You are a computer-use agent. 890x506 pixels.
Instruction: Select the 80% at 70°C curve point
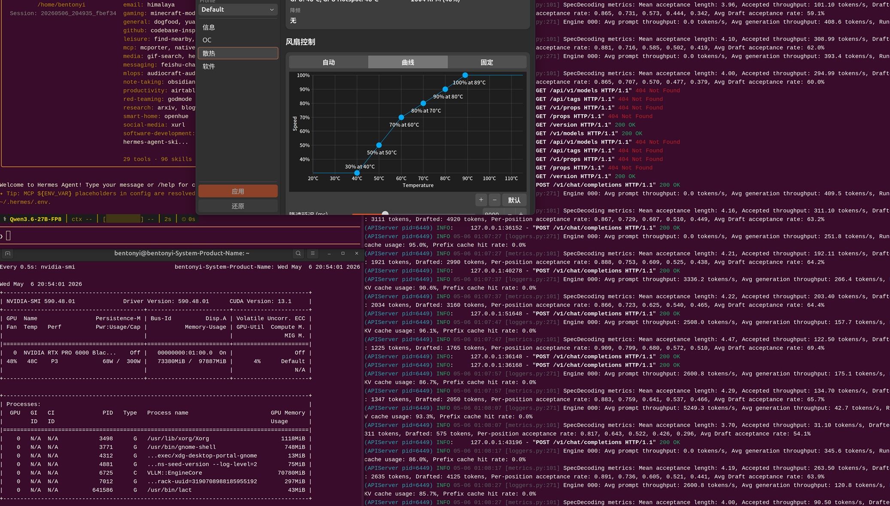(423, 103)
